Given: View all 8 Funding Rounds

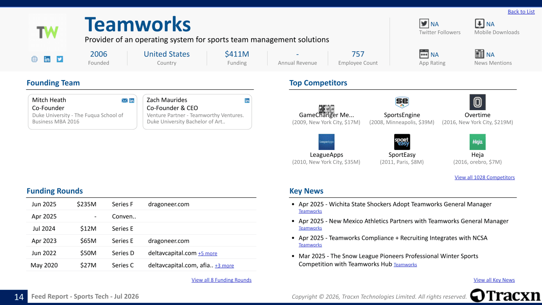Looking at the screenshot, I should 221,280.
